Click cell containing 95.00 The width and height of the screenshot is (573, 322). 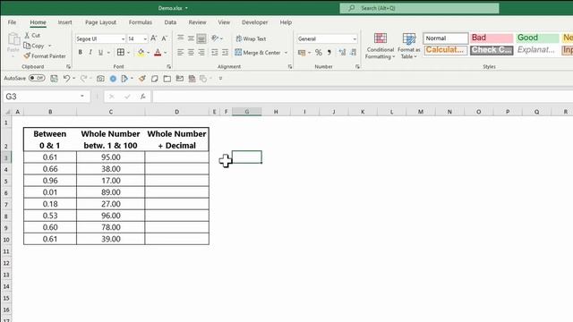[x=111, y=157]
